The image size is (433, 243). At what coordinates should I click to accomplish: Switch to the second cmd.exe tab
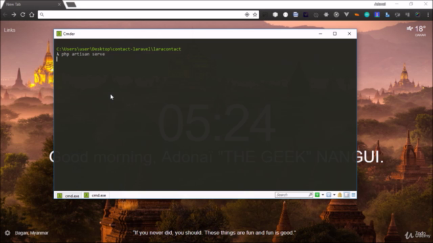click(x=95, y=195)
